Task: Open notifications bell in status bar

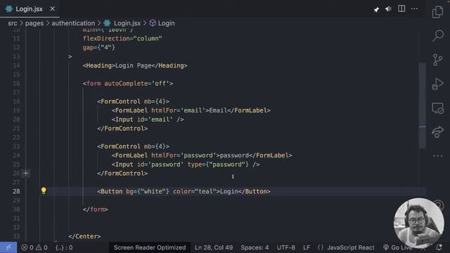Action: coord(439,247)
